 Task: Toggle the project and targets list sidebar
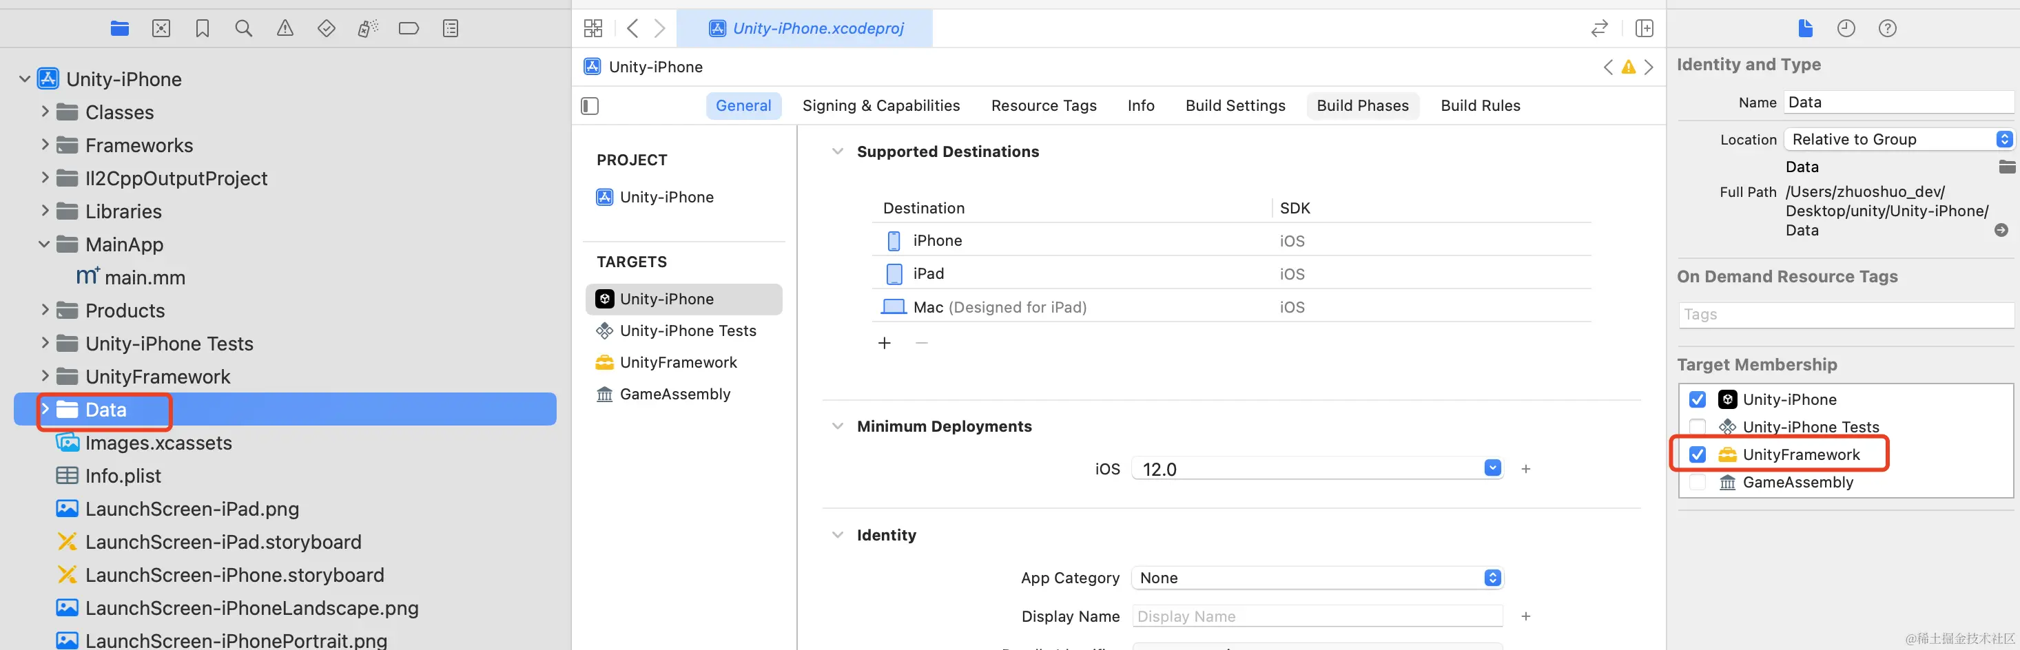pos(590,106)
